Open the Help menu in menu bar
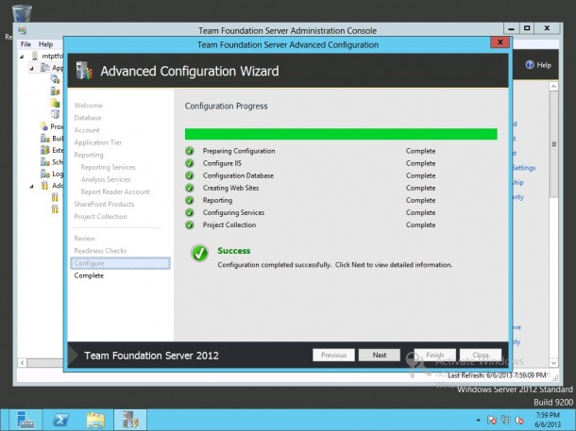 coord(46,44)
